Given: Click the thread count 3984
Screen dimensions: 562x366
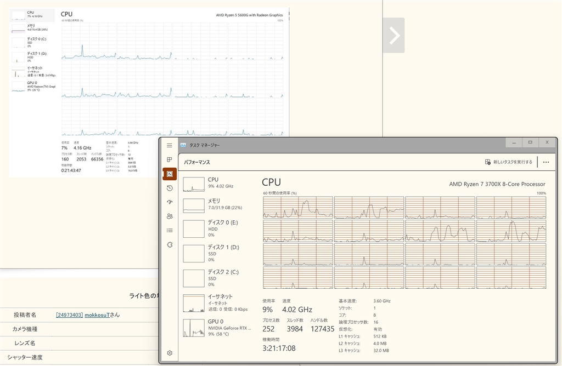Looking at the screenshot, I should (295, 329).
